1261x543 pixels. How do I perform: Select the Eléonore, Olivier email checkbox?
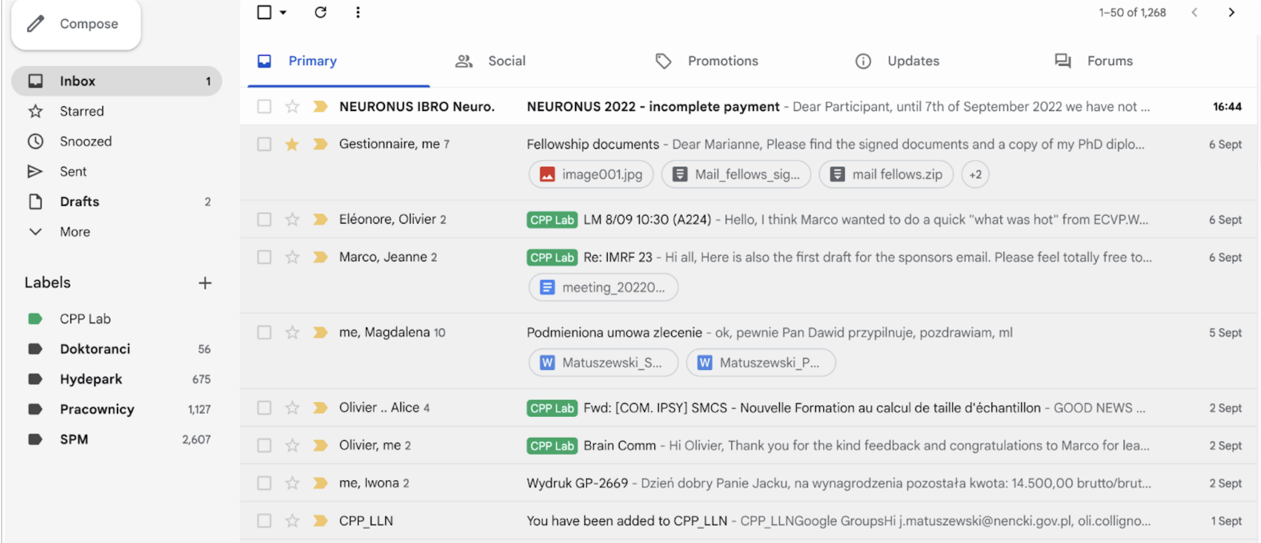point(264,219)
